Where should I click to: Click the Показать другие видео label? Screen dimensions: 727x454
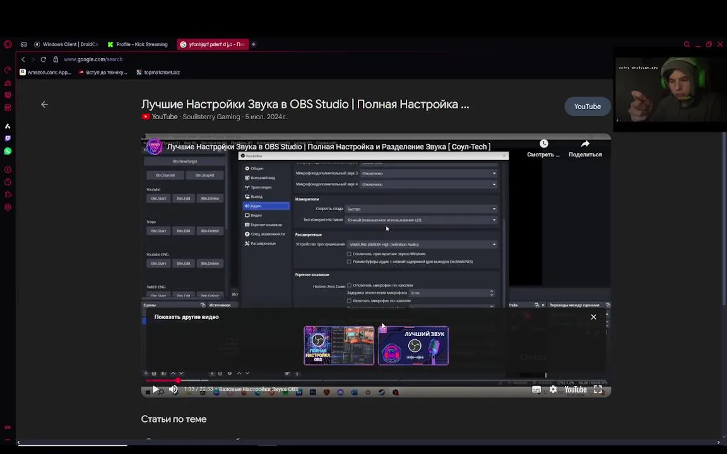click(x=186, y=317)
